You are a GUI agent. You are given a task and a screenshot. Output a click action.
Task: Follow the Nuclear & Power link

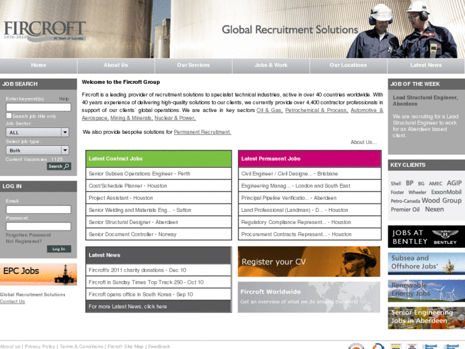click(x=175, y=118)
